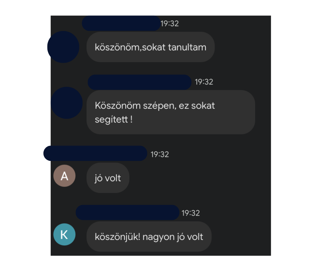The image size is (314, 263).
Task: Click the word 'szépen' in the second message
Action: pyautogui.click(x=160, y=106)
